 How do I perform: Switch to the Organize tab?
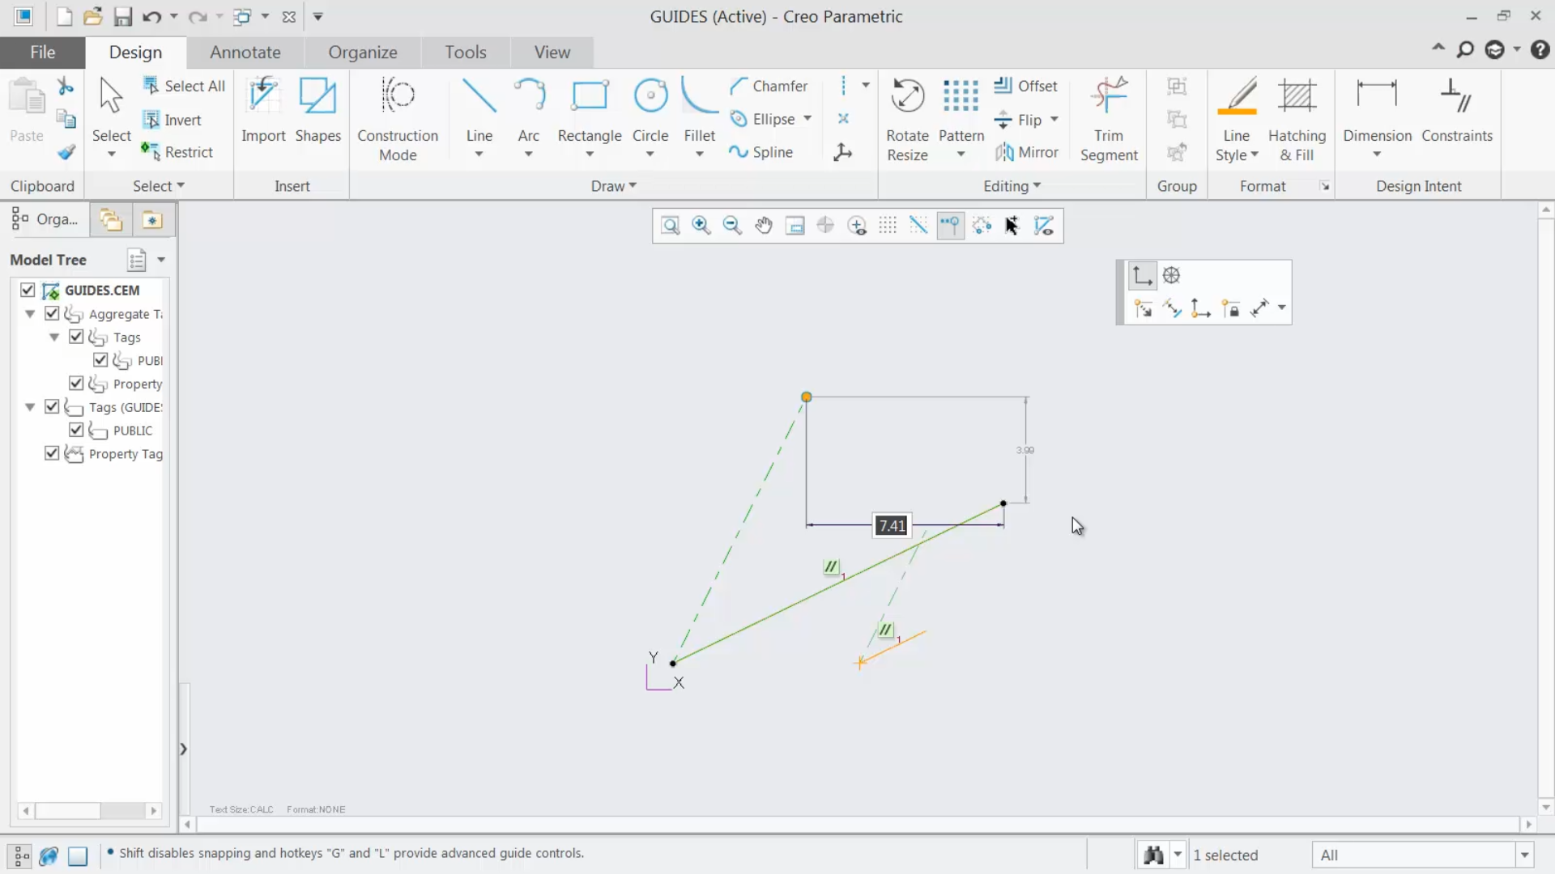pyautogui.click(x=362, y=53)
